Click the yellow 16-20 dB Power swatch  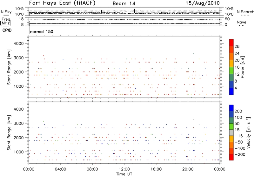[x=231, y=63]
